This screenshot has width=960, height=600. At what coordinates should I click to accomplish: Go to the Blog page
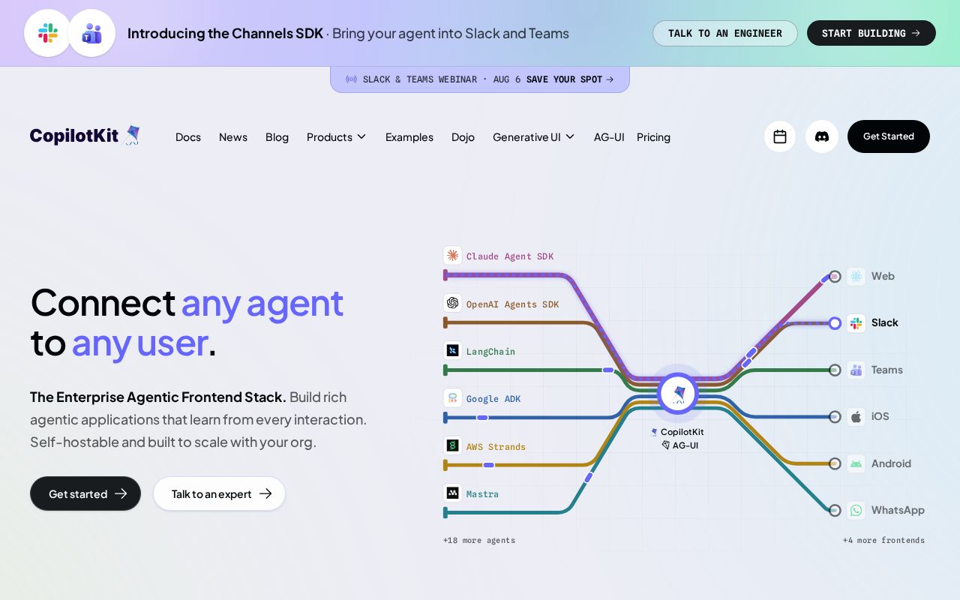point(277,137)
